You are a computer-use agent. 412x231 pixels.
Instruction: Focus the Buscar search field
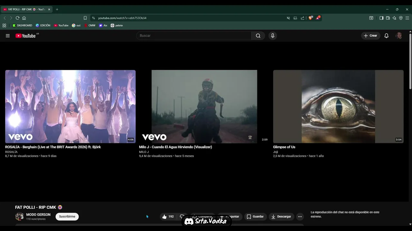(194, 36)
